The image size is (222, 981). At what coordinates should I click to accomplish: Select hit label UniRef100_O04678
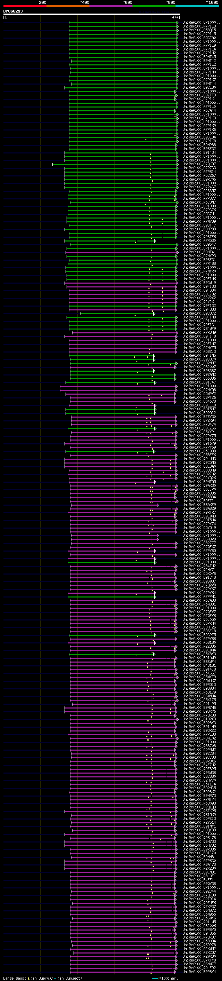coord(199,401)
